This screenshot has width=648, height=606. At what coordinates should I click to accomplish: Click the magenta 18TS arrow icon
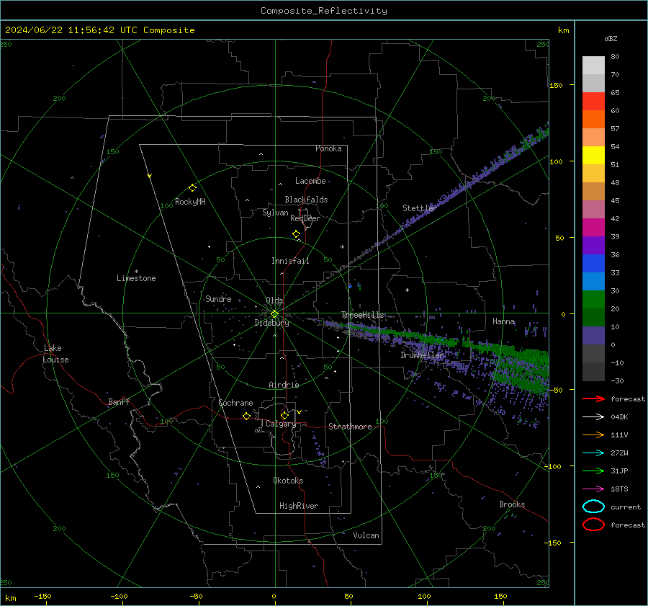(x=593, y=489)
